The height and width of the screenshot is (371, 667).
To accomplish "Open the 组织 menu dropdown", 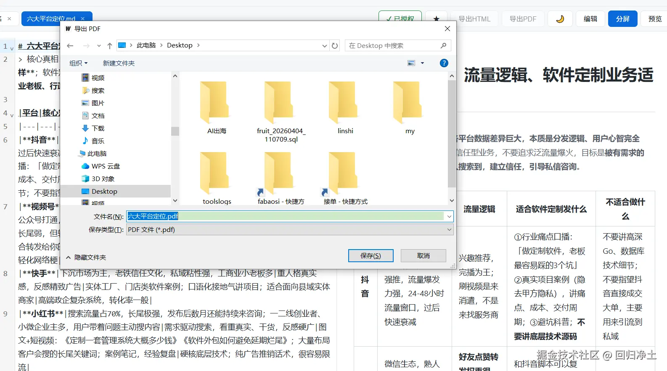I will (79, 63).
